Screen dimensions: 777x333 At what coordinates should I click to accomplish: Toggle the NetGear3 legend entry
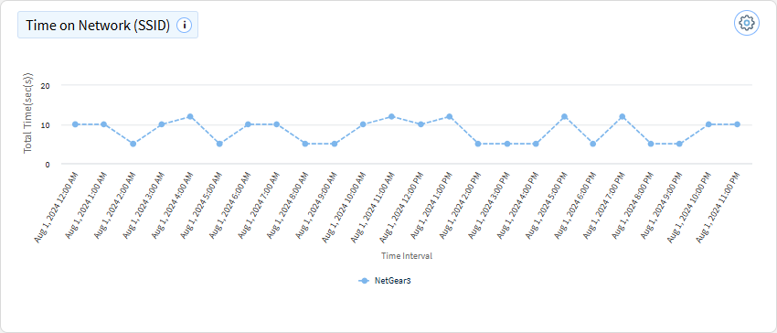pos(385,280)
